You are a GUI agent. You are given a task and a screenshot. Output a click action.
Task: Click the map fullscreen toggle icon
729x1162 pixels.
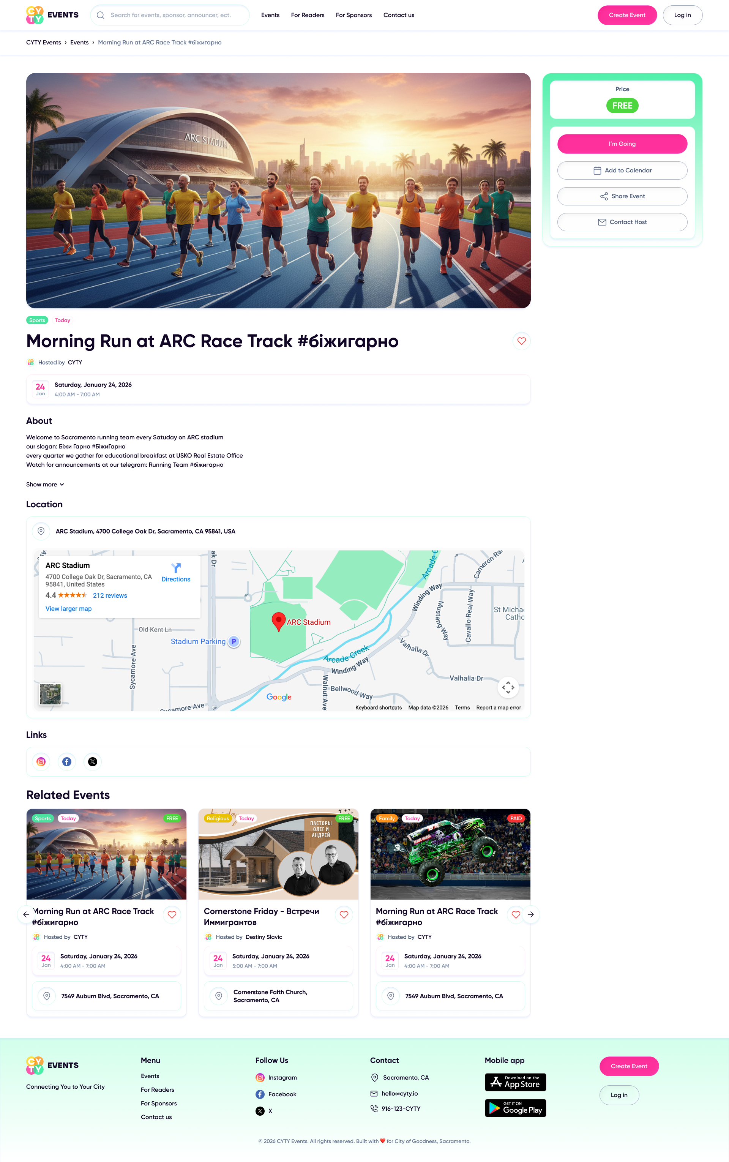(508, 687)
